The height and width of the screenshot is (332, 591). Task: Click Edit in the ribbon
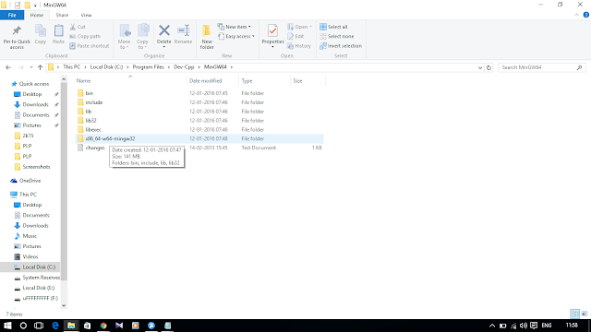tap(295, 37)
